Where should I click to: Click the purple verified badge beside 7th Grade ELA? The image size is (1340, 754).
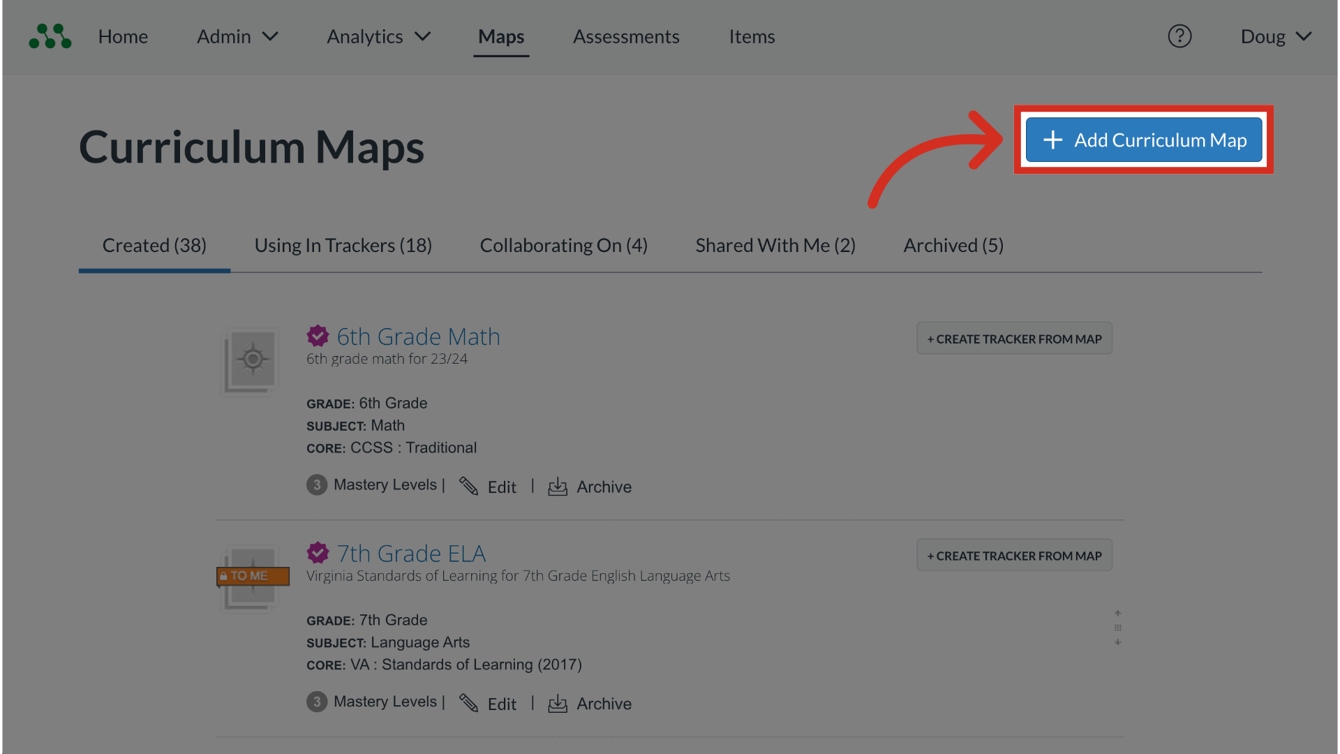pyautogui.click(x=318, y=553)
